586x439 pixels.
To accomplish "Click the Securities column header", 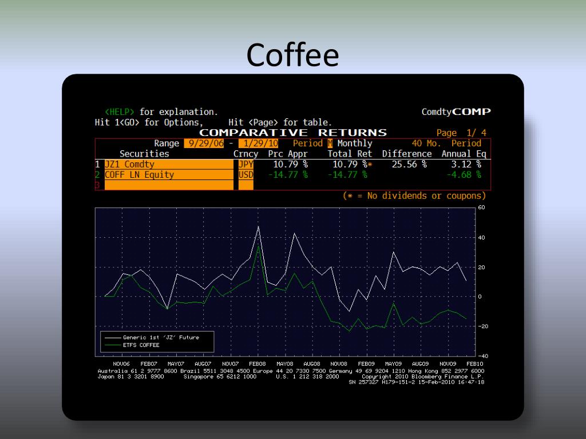I will tap(144, 154).
